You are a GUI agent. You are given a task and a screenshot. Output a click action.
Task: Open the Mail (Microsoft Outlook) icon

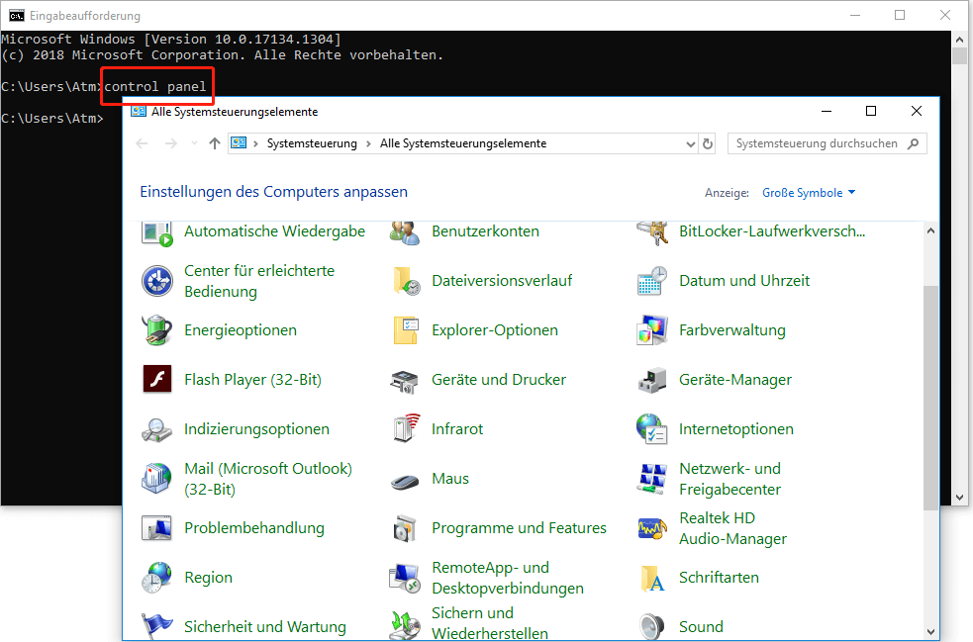click(x=157, y=478)
